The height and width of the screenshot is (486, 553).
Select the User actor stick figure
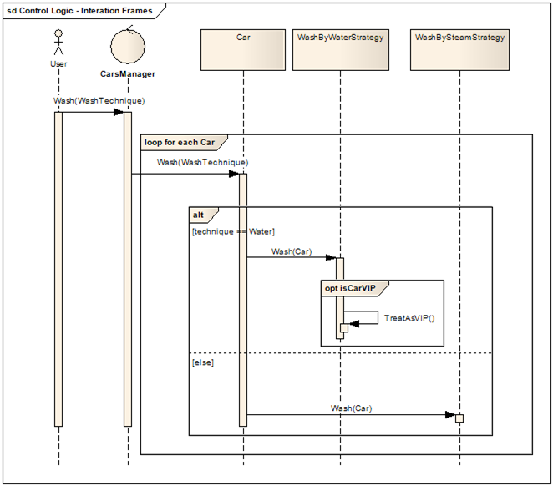click(x=58, y=43)
